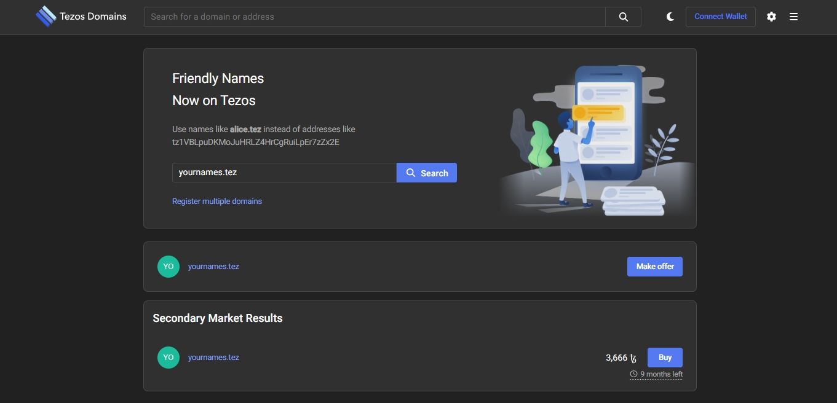Click the phone illustration image
837x403 pixels.
point(597,140)
